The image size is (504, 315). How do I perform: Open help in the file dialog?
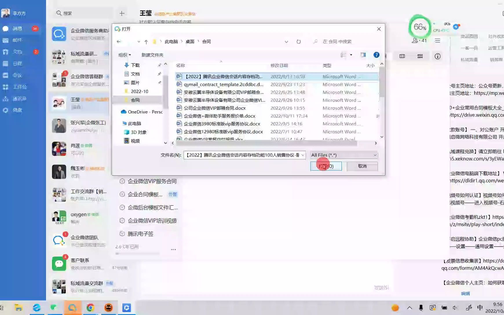tap(376, 55)
